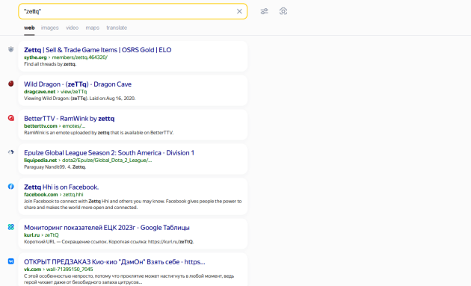This screenshot has height=286, width=471.
Task: Click liquipedia.net domain link
Action: click(40, 160)
